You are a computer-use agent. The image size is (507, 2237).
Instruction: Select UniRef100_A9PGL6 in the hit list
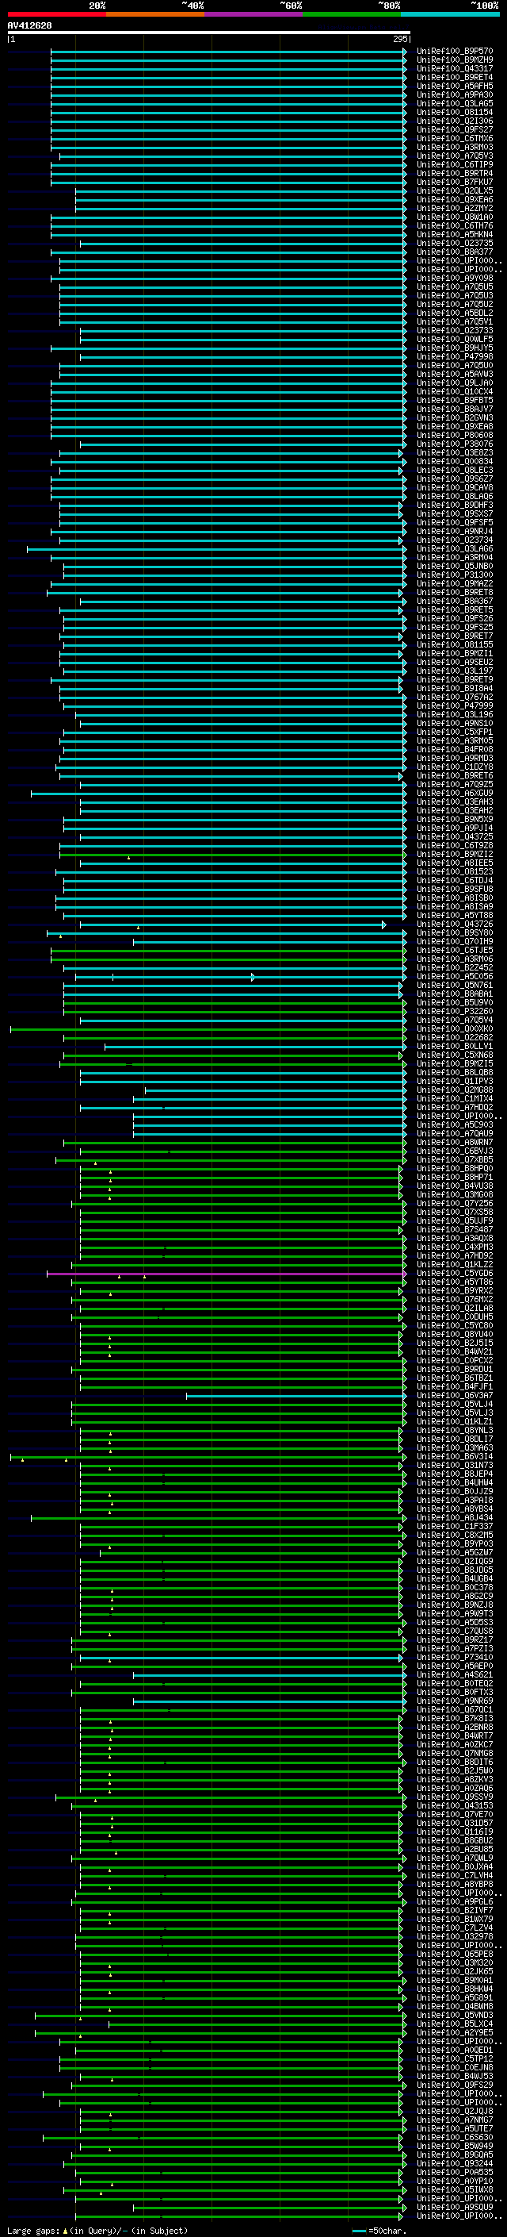coord(455,1903)
